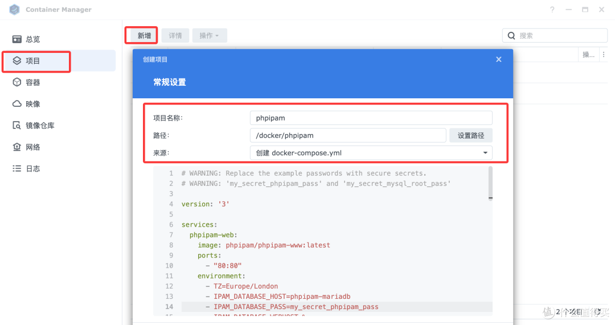615x325 pixels.
Task: Open the help question mark icon
Action: [552, 10]
